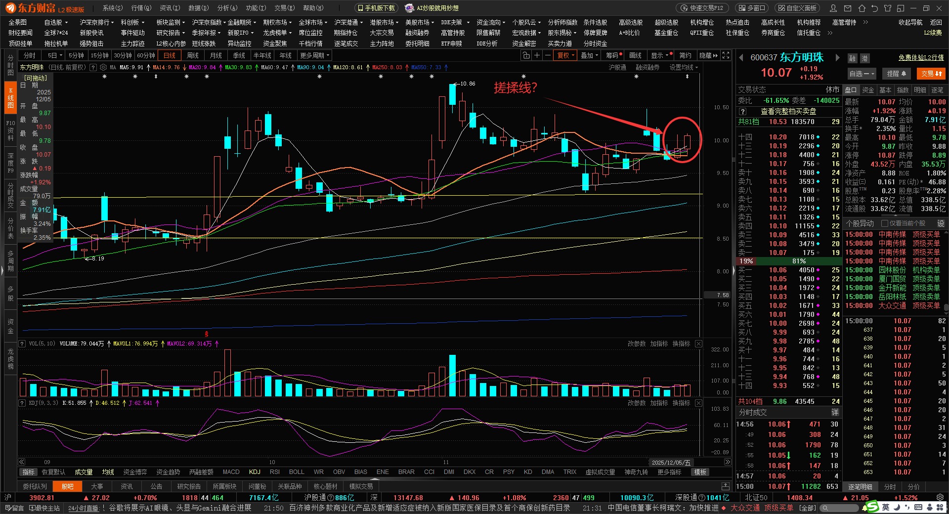The image size is (949, 514).
Task: Zoom out chart with minus icon
Action: pyautogui.click(x=548, y=55)
